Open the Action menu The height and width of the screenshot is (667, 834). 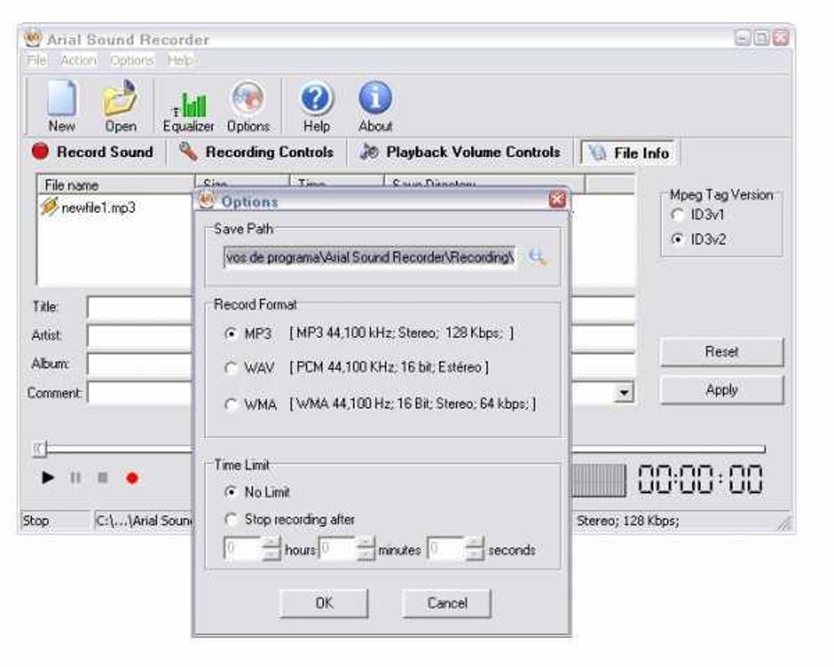click(x=78, y=60)
